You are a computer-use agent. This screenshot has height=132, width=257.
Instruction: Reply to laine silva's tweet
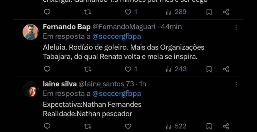click(x=47, y=126)
